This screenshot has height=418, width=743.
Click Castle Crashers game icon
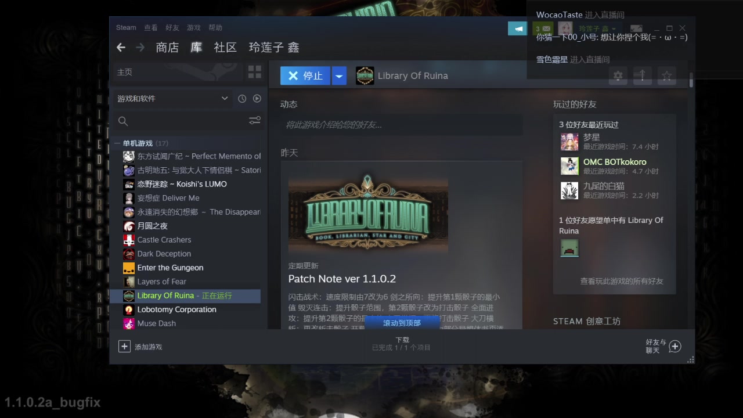129,240
